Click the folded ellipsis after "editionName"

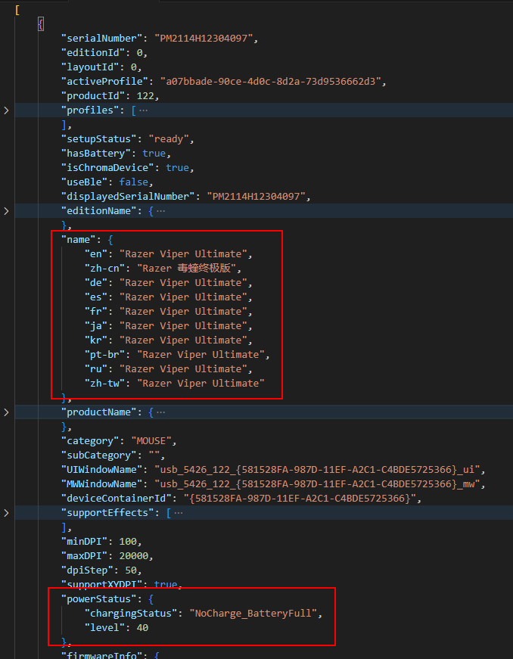(x=160, y=211)
